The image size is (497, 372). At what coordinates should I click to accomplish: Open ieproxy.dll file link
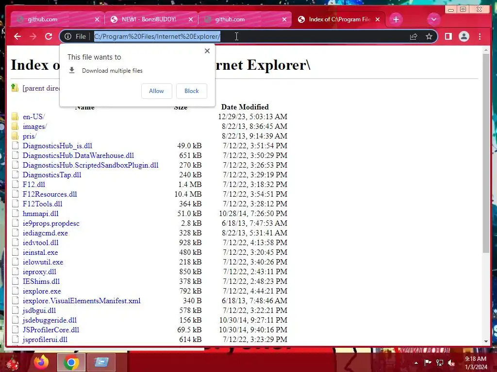tap(39, 272)
